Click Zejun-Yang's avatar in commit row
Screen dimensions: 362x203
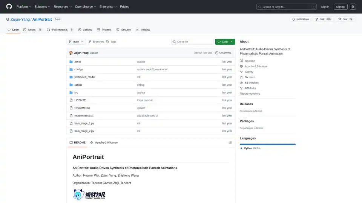[71, 53]
